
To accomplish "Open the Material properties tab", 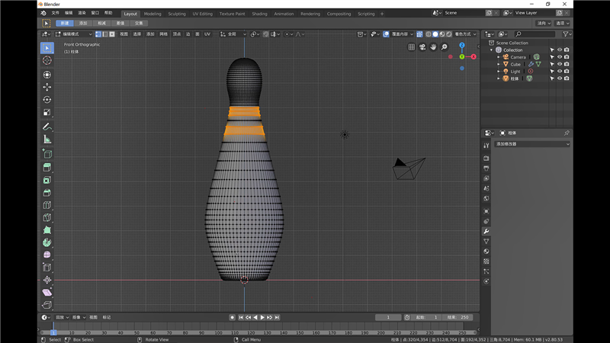I will [x=486, y=252].
